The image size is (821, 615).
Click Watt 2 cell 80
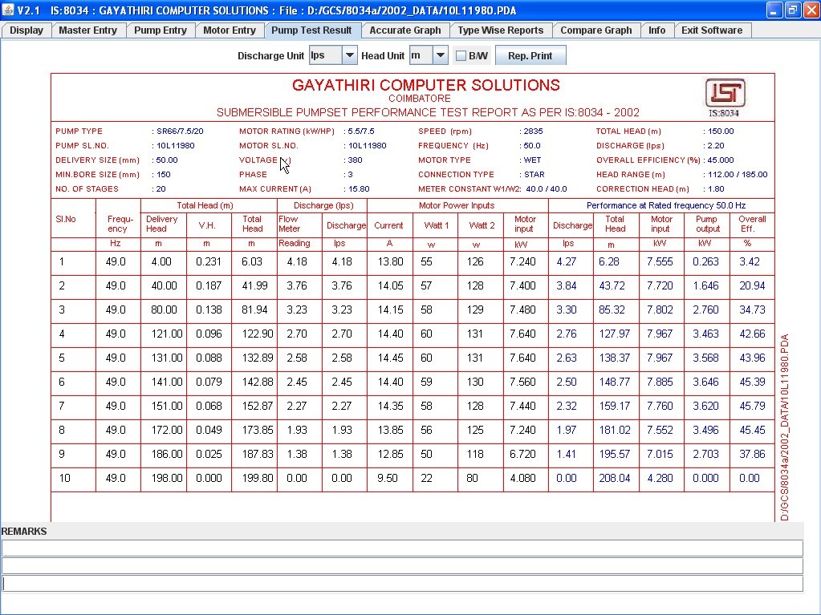[472, 478]
